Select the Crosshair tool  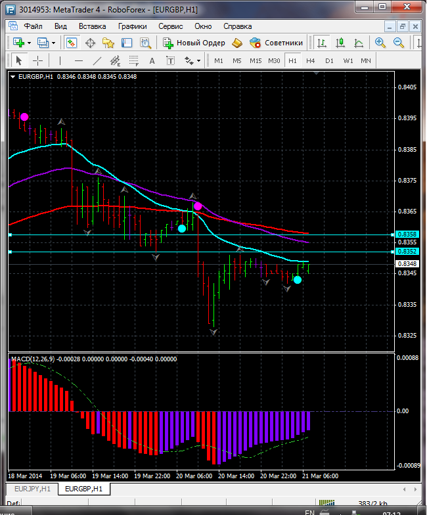point(38,60)
